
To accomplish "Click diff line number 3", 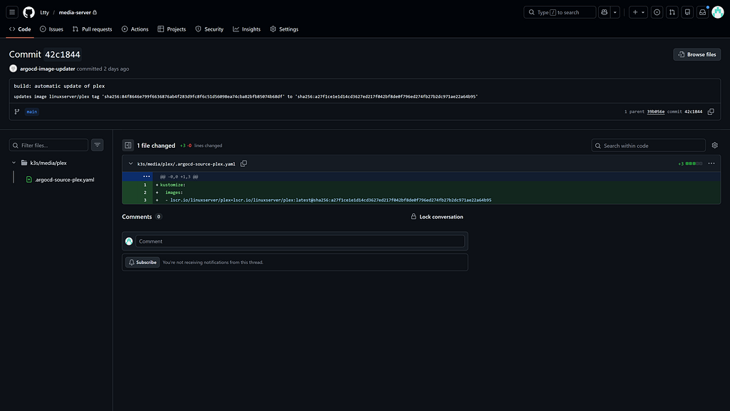I will 145,200.
